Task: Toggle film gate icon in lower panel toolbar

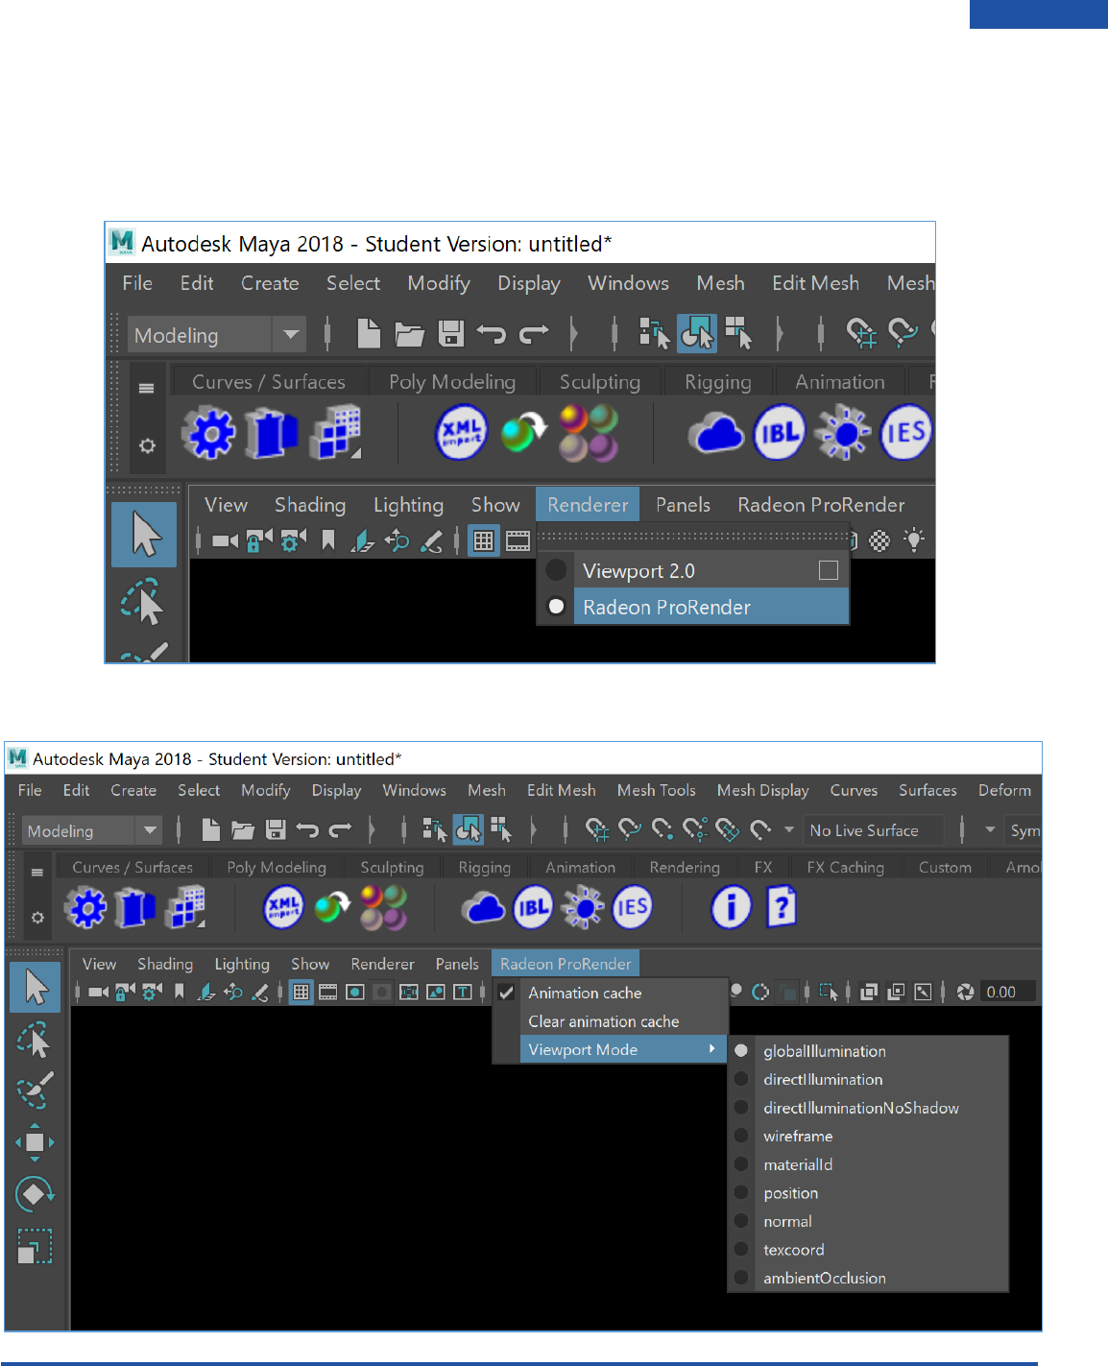Action: pyautogui.click(x=328, y=992)
